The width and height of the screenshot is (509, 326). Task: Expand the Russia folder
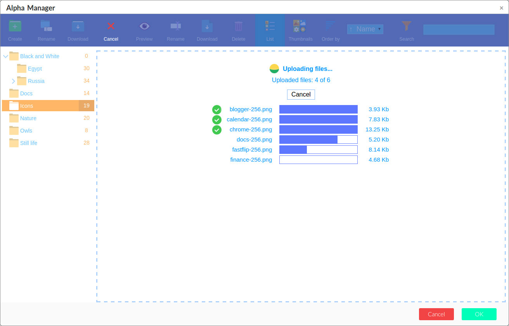[13, 81]
